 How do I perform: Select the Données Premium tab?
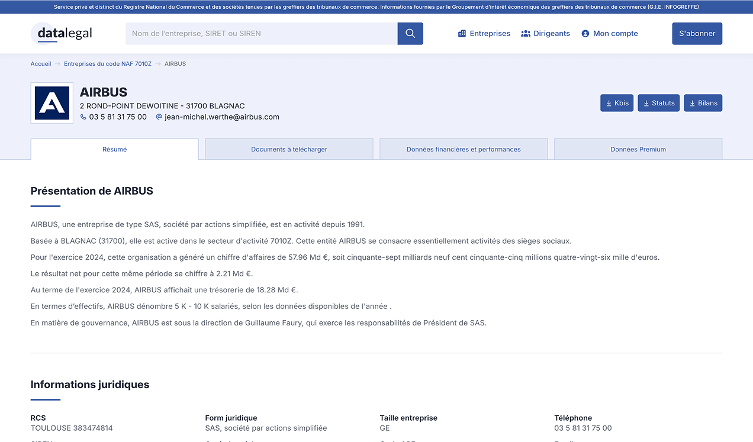click(638, 149)
